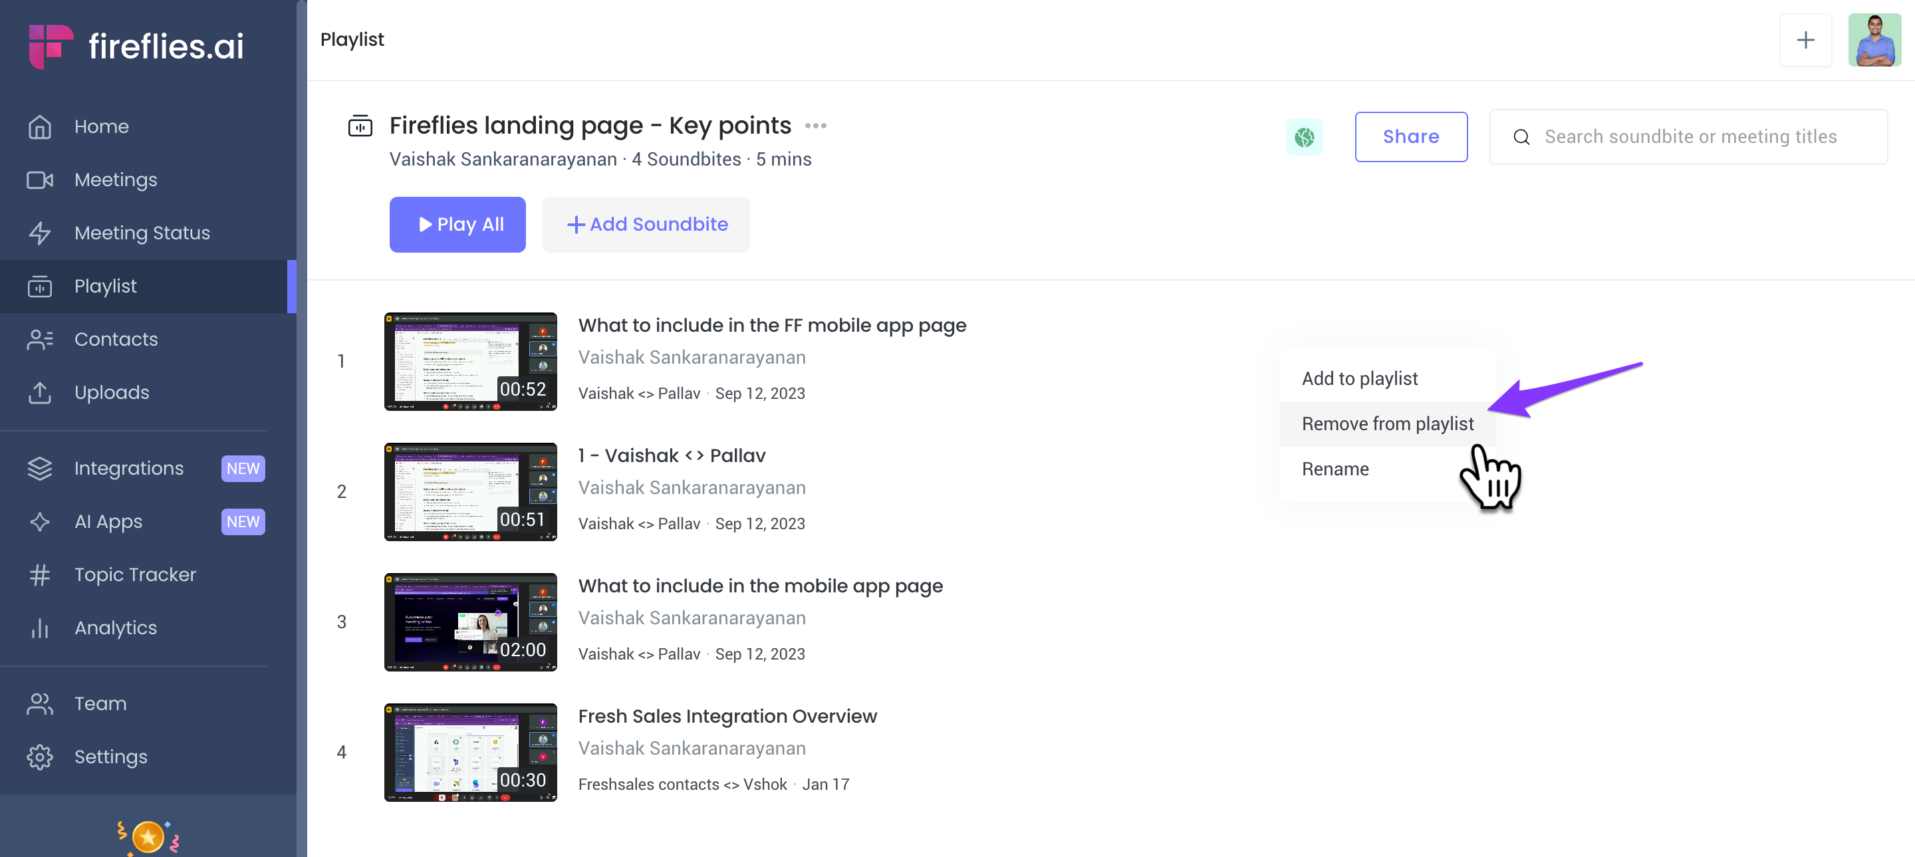The width and height of the screenshot is (1915, 857).
Task: Click the playlist icon beside the title
Action: 360,126
